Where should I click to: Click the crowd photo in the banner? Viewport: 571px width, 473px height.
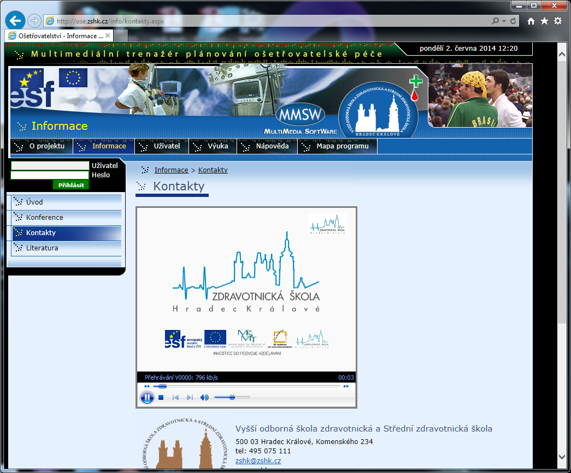480,96
